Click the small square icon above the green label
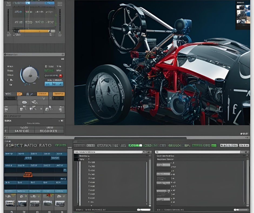 coord(46,66)
